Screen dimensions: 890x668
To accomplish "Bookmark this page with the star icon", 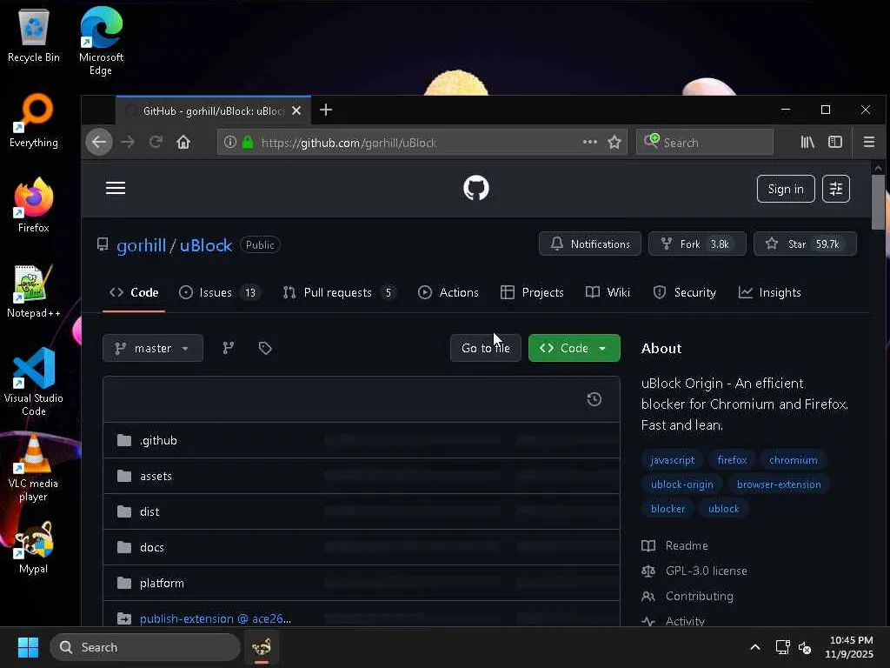I will pyautogui.click(x=614, y=142).
